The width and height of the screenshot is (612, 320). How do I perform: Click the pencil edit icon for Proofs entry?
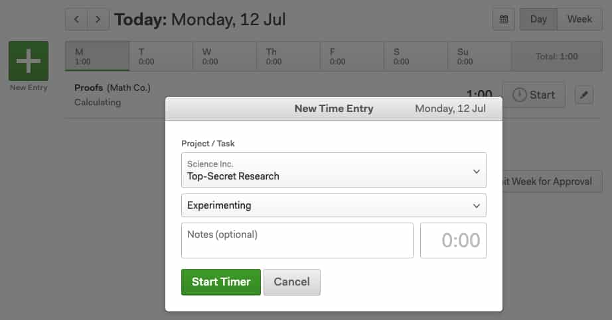click(x=584, y=95)
